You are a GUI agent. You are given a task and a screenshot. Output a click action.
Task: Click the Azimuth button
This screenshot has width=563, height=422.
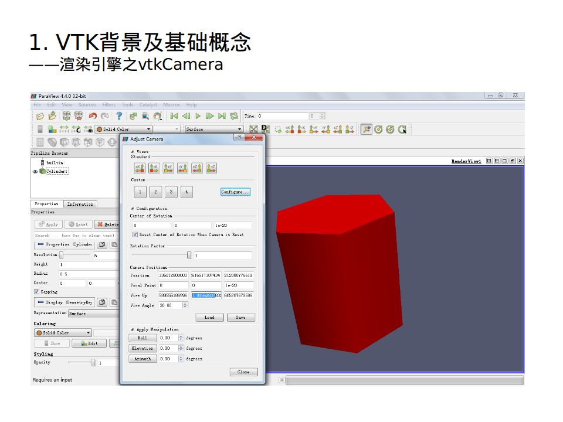click(143, 359)
